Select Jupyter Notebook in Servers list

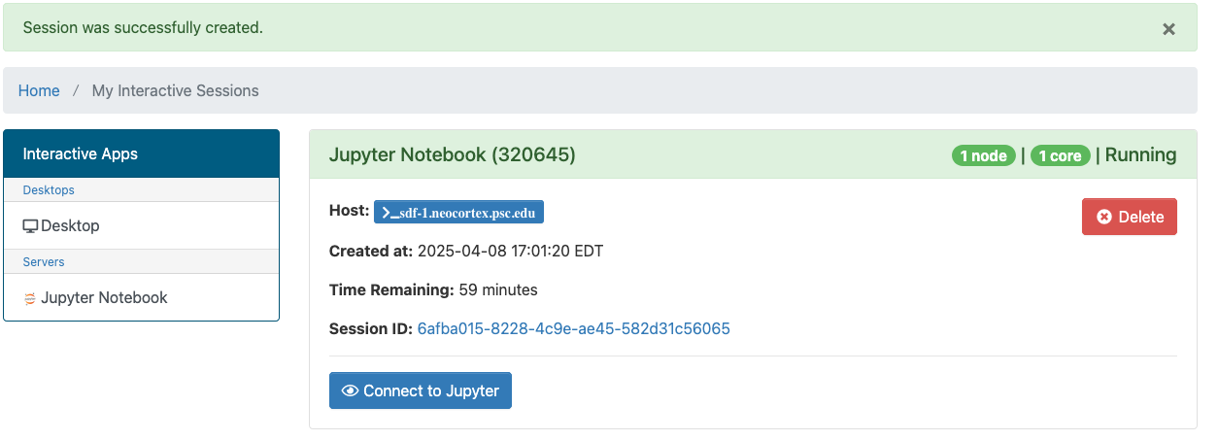104,297
